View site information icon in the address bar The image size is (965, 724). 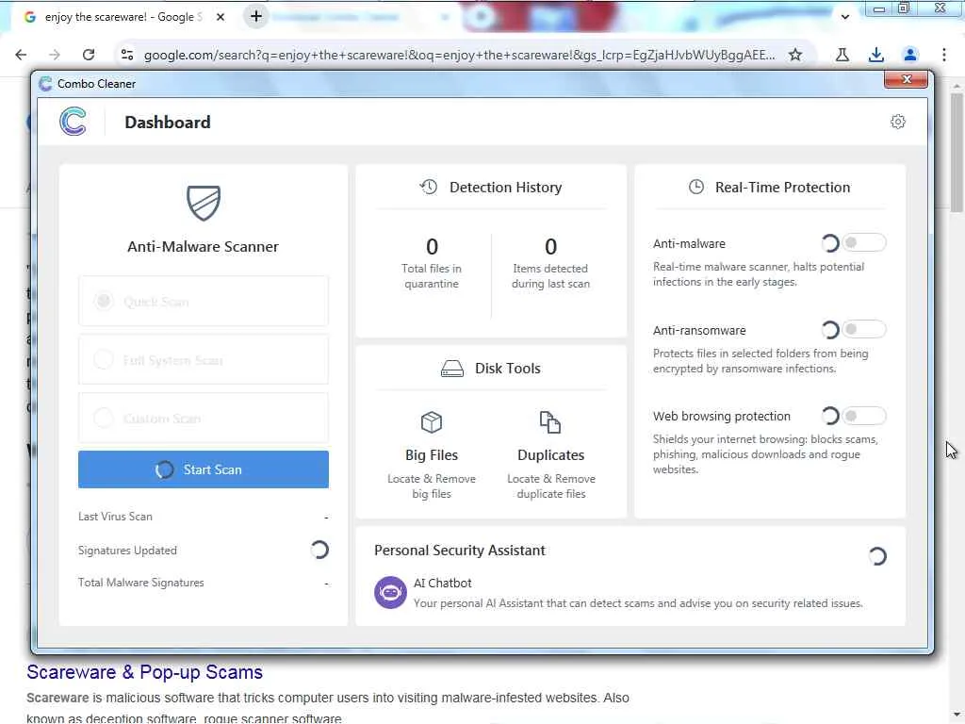[127, 55]
